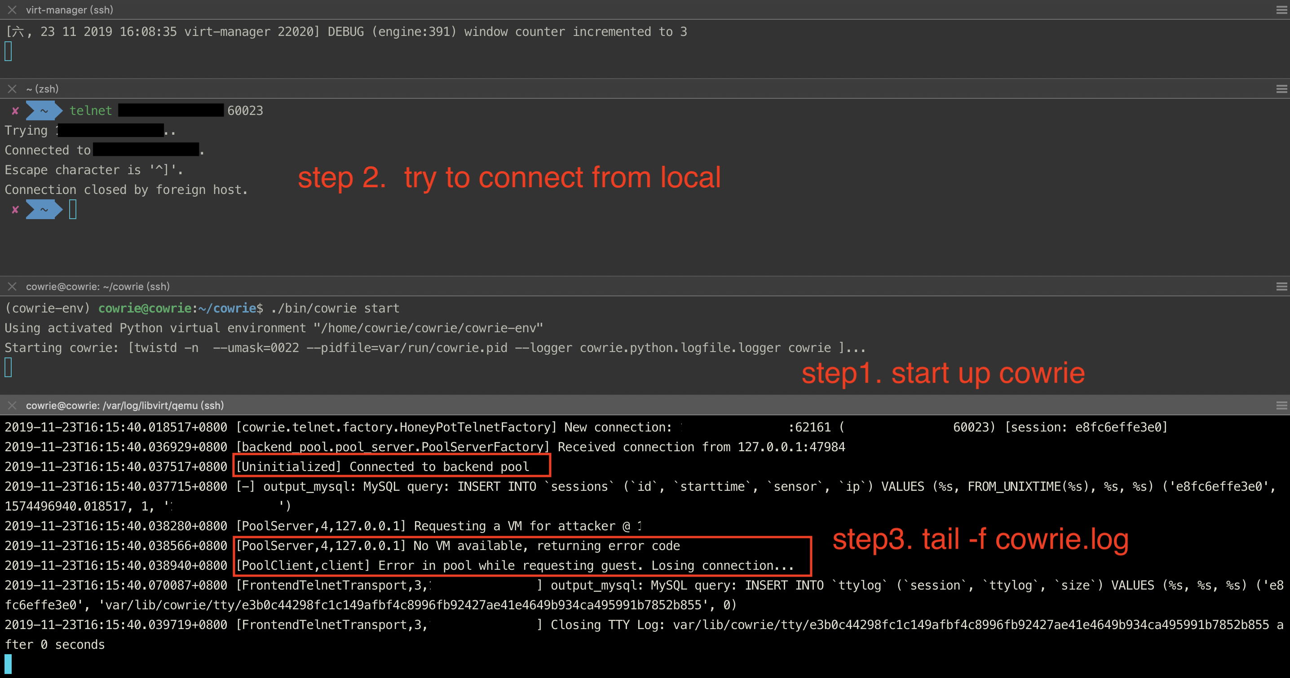
Task: Select the virt-manager (ssh) pane title
Action: pyautogui.click(x=69, y=9)
